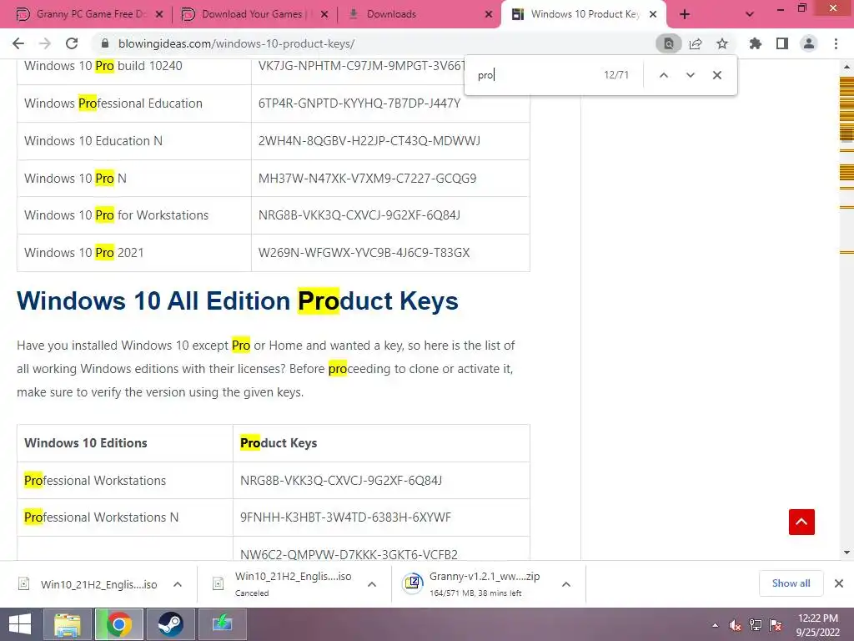Switch to the Downloads tab
This screenshot has height=641, width=854.
coord(419,14)
